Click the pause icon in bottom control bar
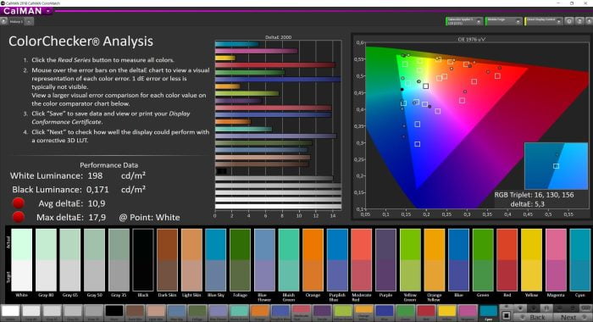Screen dimensions: 593x322 point(546,308)
